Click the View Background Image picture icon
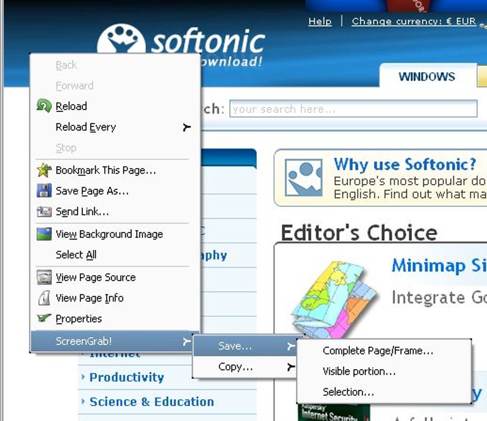This screenshot has width=487, height=421. click(x=44, y=234)
